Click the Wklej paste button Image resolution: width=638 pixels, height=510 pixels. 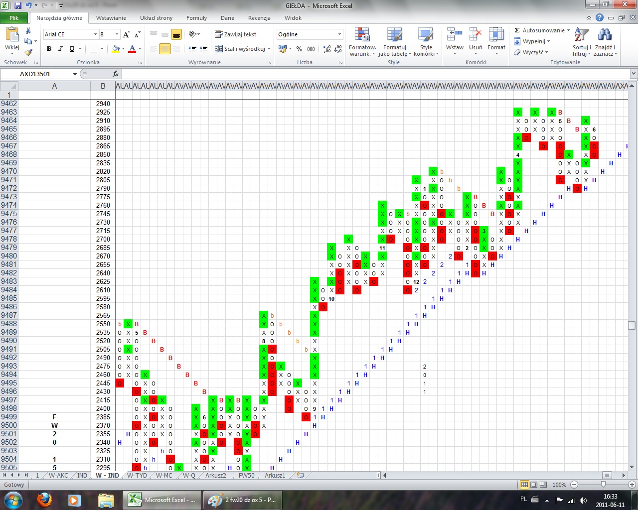[12, 40]
